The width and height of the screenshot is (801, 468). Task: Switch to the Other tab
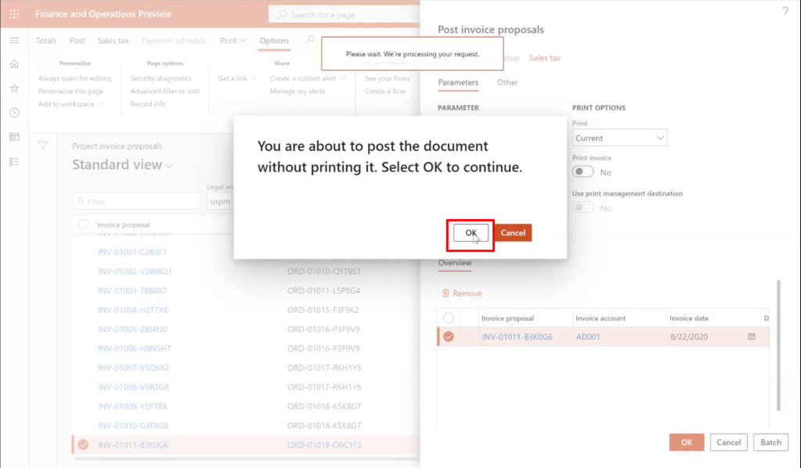pos(507,82)
